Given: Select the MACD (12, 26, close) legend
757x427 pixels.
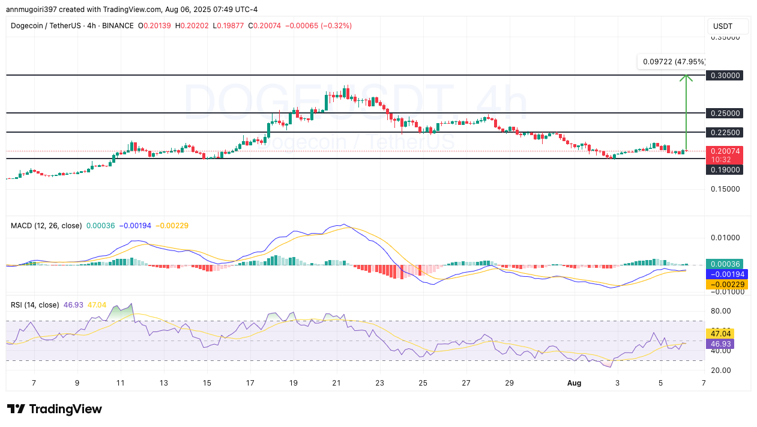Looking at the screenshot, I should click(46, 226).
